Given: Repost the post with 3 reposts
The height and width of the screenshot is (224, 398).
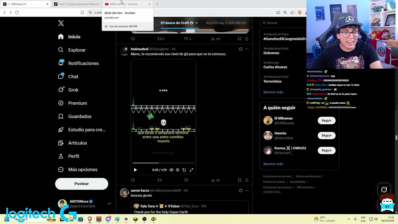Looking at the screenshot, I should (161, 39).
